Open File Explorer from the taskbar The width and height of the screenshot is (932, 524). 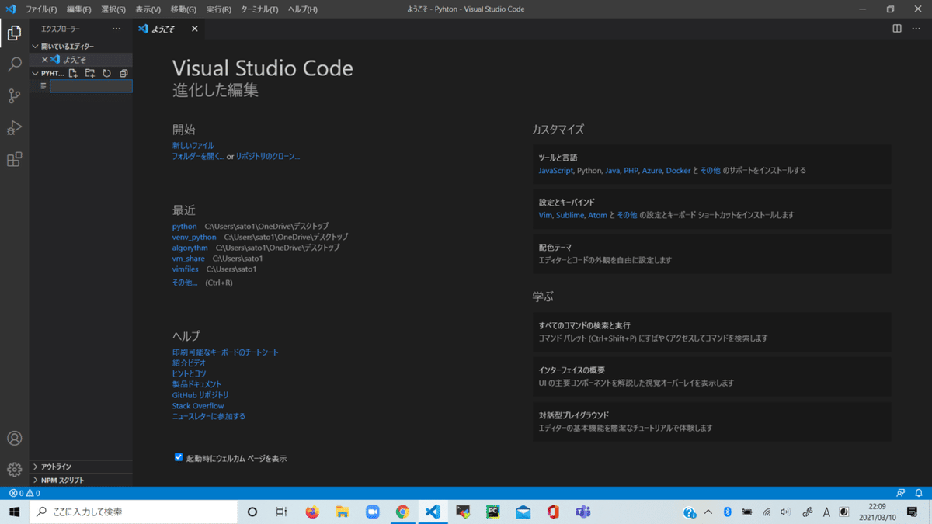[x=343, y=512]
